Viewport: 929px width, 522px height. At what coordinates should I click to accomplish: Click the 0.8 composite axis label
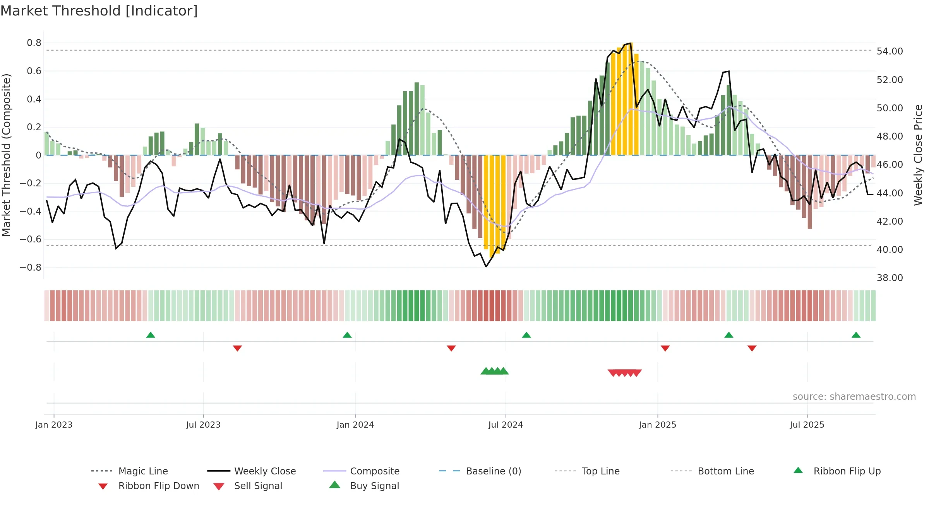click(x=34, y=43)
